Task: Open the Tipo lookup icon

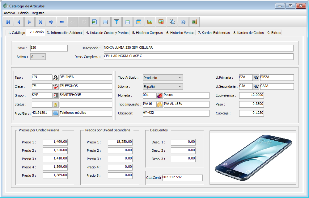Action: [56, 77]
